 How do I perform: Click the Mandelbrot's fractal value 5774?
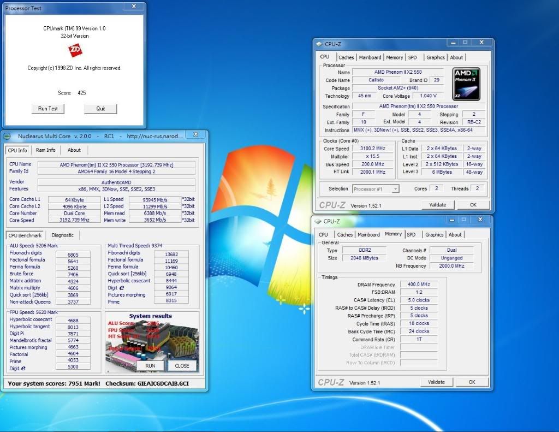coord(73,340)
